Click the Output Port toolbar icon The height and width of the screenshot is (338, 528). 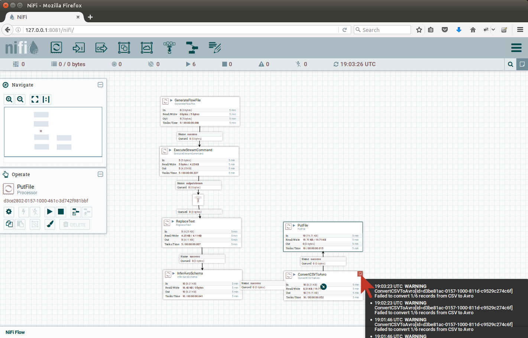pyautogui.click(x=101, y=48)
